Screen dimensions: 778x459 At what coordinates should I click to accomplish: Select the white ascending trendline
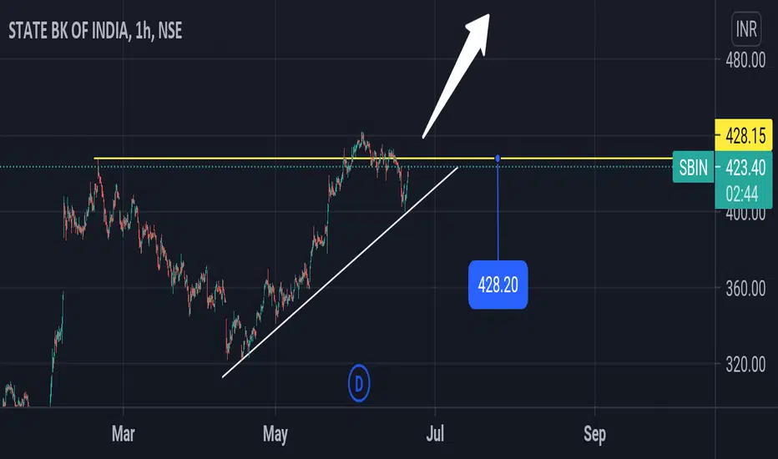(x=340, y=272)
